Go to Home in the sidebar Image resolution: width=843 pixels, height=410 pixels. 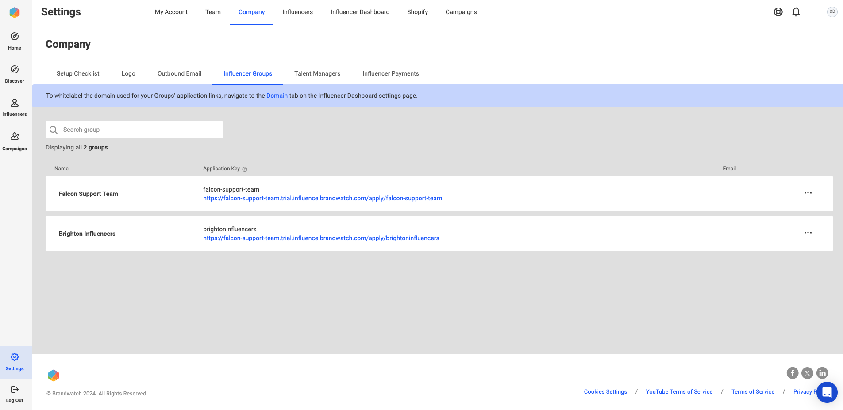pos(15,41)
